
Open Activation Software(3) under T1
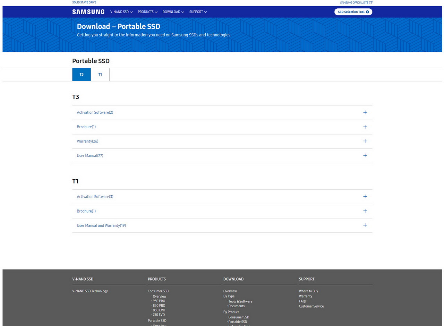point(95,197)
